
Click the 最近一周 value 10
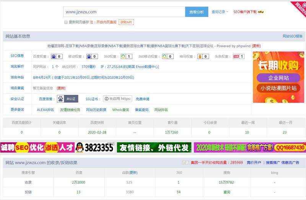247,132
